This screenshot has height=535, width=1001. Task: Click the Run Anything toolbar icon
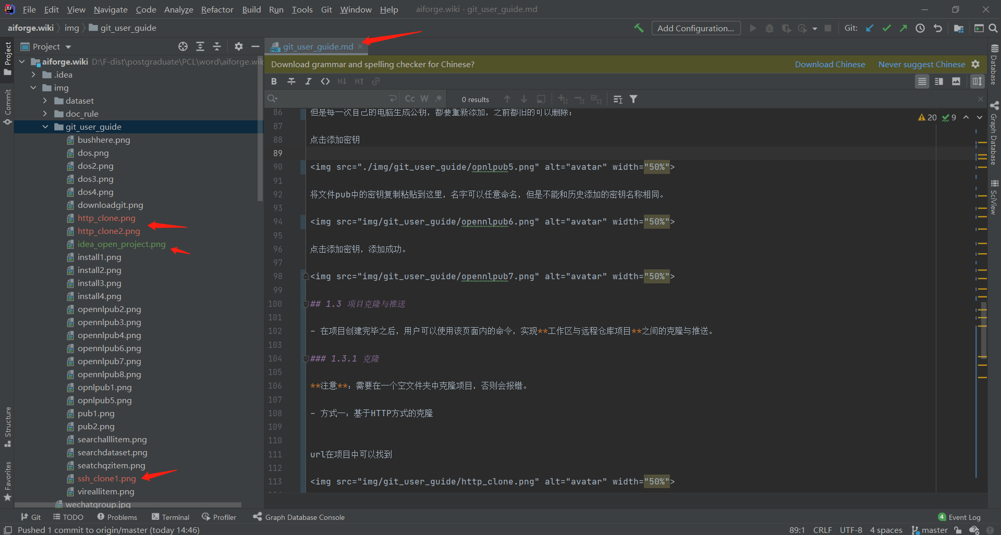click(979, 28)
